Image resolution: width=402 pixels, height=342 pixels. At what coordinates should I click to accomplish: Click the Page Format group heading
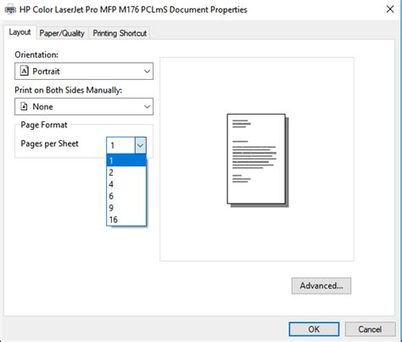point(44,125)
